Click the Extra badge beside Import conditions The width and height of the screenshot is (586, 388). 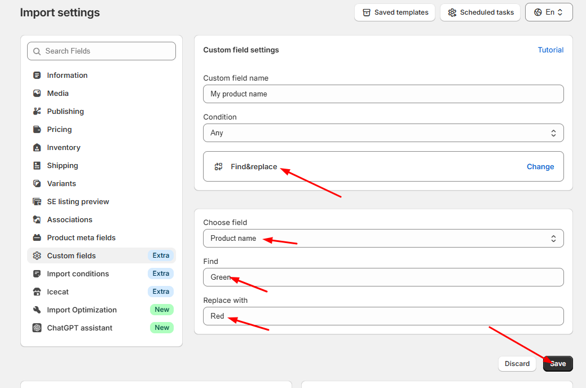point(161,274)
